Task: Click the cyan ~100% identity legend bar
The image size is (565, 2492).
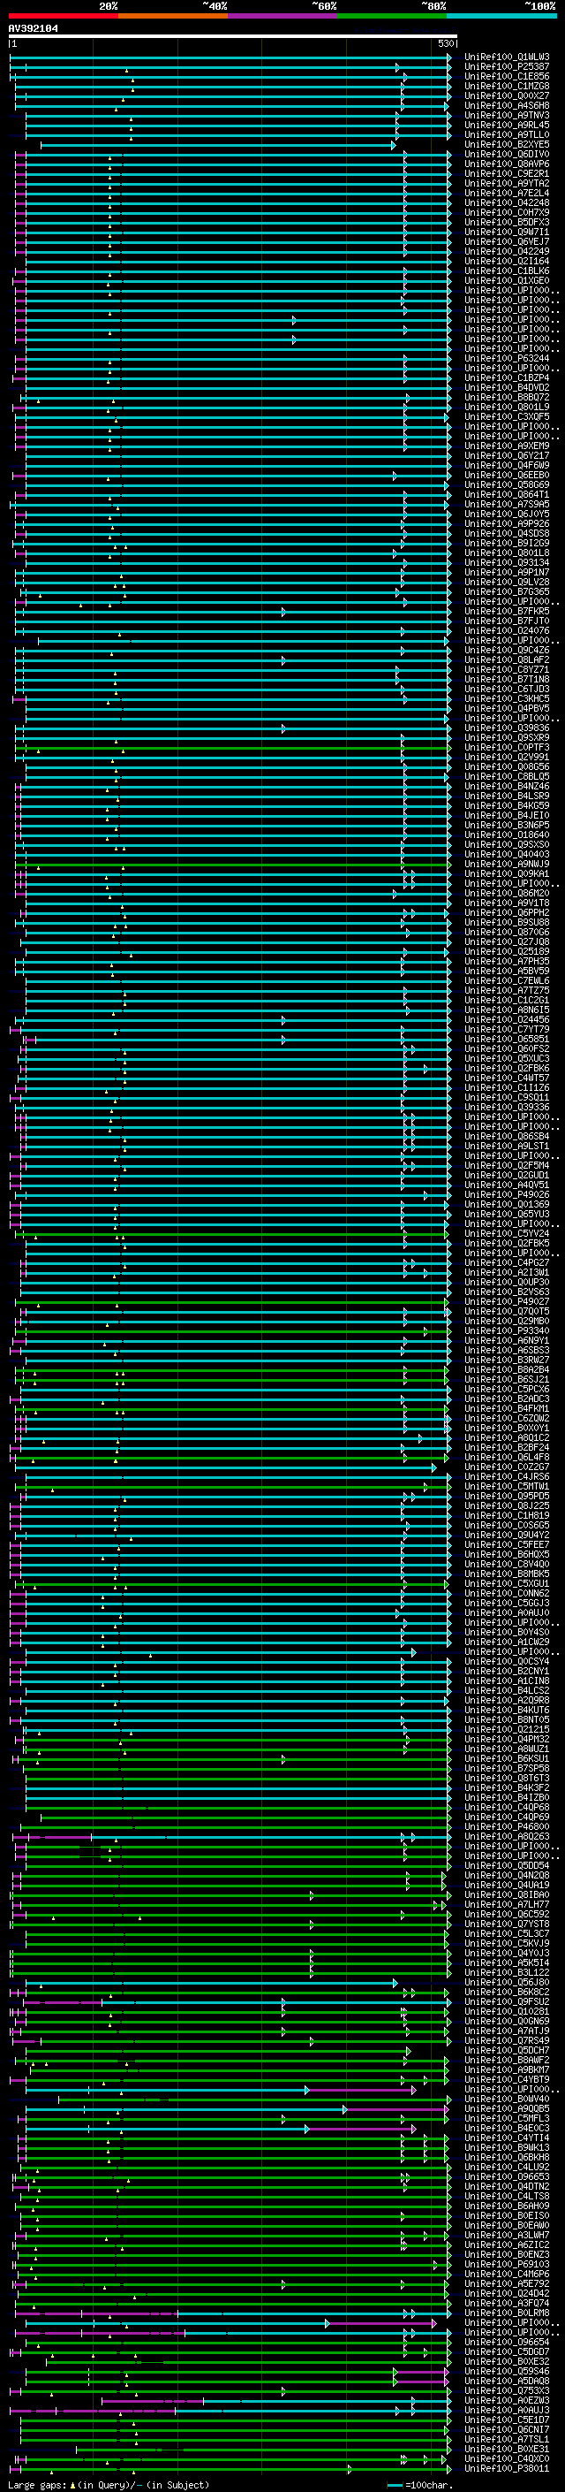Action: [x=502, y=16]
